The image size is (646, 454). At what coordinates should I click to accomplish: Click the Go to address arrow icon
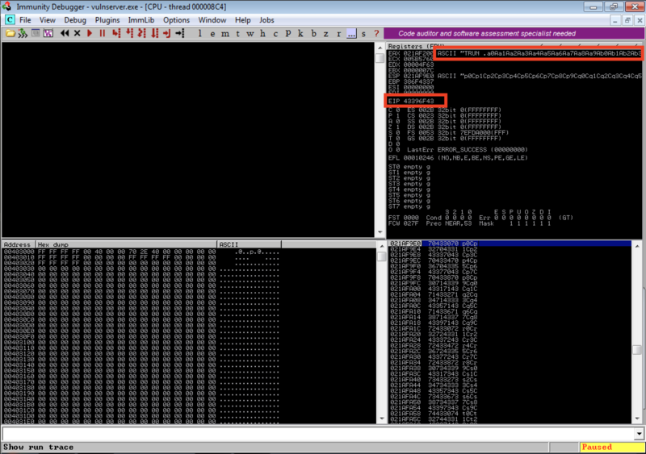click(x=179, y=33)
